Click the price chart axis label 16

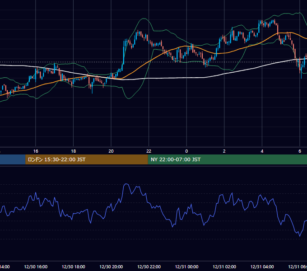pyautogui.click(x=36, y=151)
